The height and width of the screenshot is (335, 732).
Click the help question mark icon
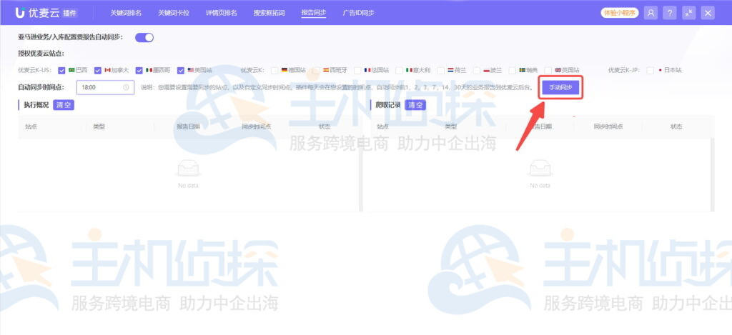coord(669,13)
